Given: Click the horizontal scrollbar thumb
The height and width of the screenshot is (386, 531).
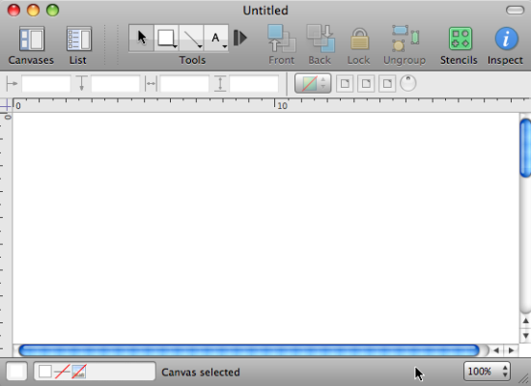Looking at the screenshot, I should coord(249,350).
